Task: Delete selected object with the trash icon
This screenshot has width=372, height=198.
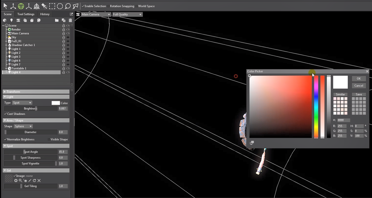Action: pos(70,20)
